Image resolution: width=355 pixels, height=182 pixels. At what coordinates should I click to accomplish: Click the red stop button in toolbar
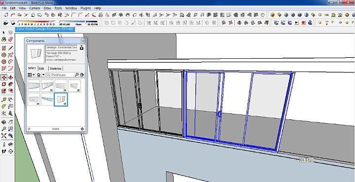click(x=304, y=23)
